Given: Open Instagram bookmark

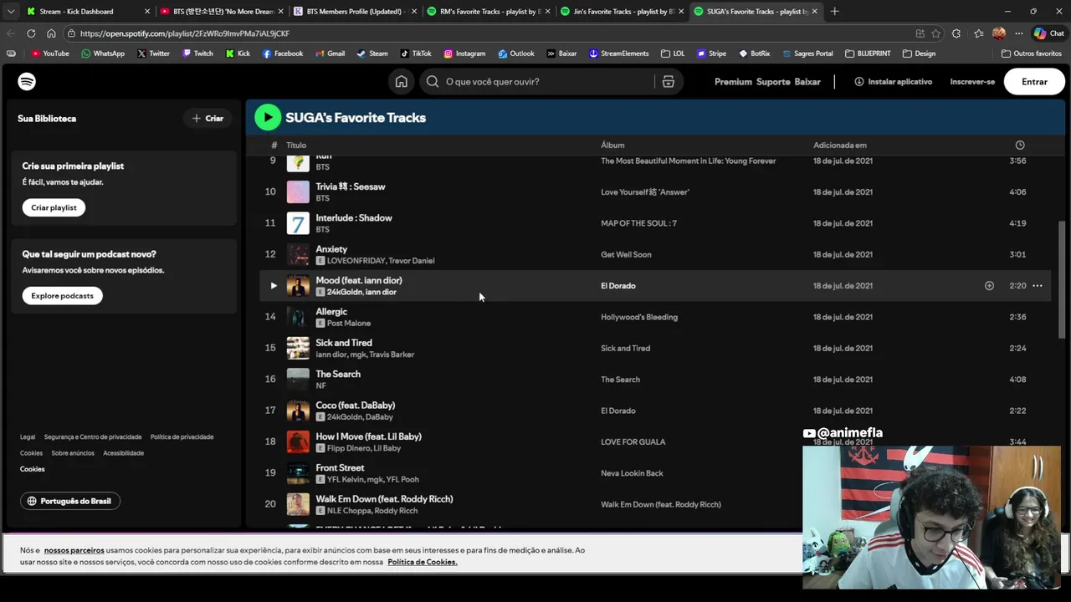Looking at the screenshot, I should coord(464,54).
